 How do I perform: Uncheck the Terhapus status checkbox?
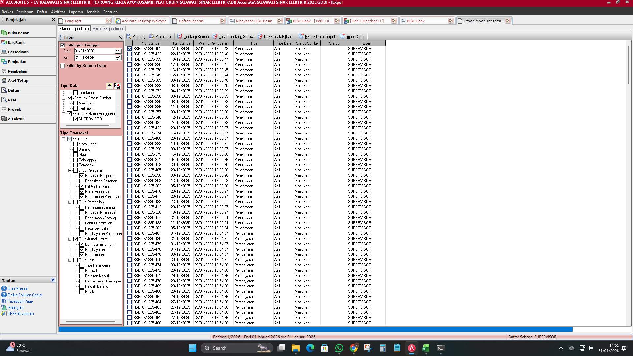(x=76, y=108)
